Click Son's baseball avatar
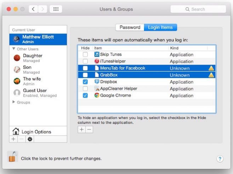Screen dimensions: 233x174 (x=17, y=70)
